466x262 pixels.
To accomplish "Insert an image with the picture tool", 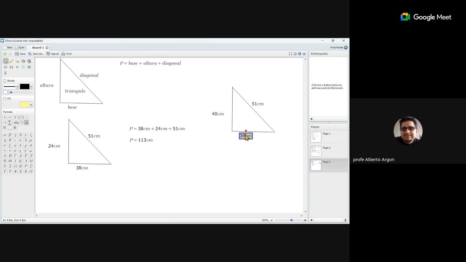I will pos(29,67).
